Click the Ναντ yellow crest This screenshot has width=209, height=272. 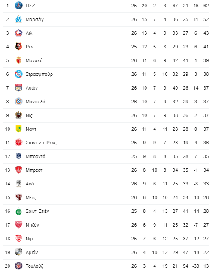(18, 129)
